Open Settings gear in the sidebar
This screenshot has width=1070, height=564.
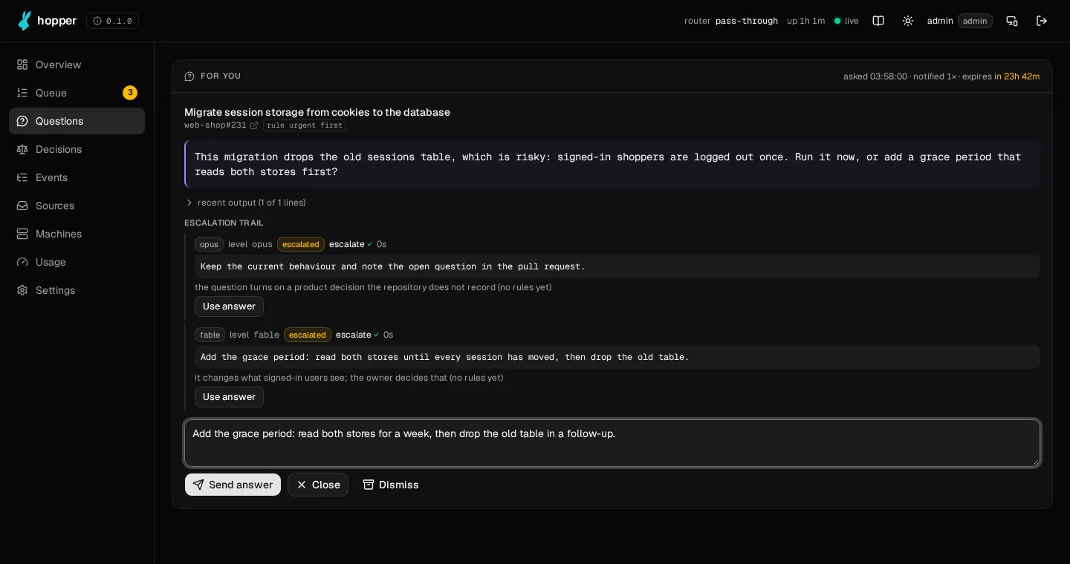point(77,290)
